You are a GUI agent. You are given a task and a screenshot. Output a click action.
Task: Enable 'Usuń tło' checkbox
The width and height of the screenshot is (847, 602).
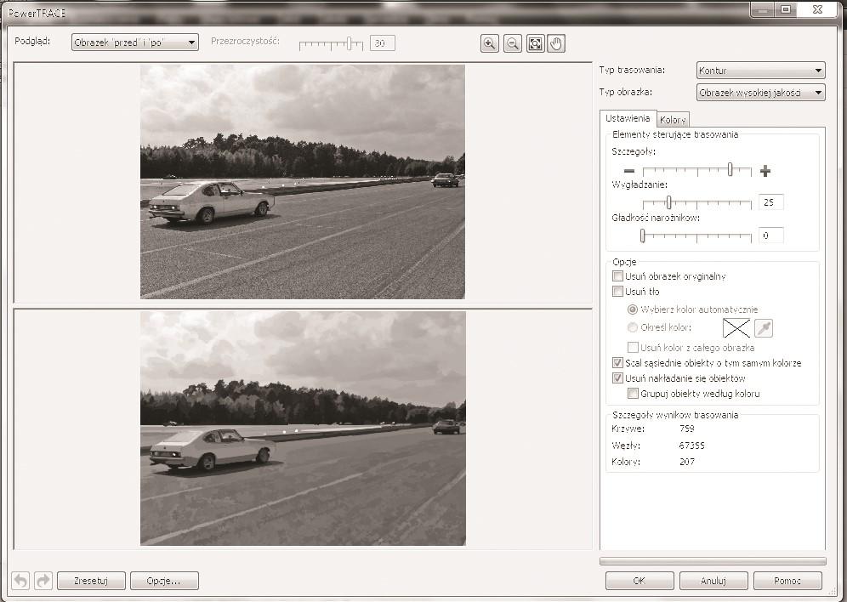click(618, 292)
